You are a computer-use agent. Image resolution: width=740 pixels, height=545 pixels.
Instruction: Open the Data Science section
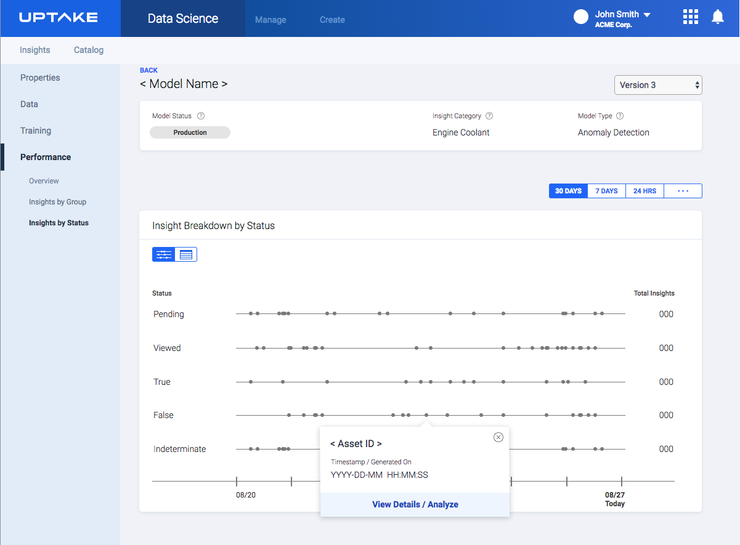click(183, 18)
